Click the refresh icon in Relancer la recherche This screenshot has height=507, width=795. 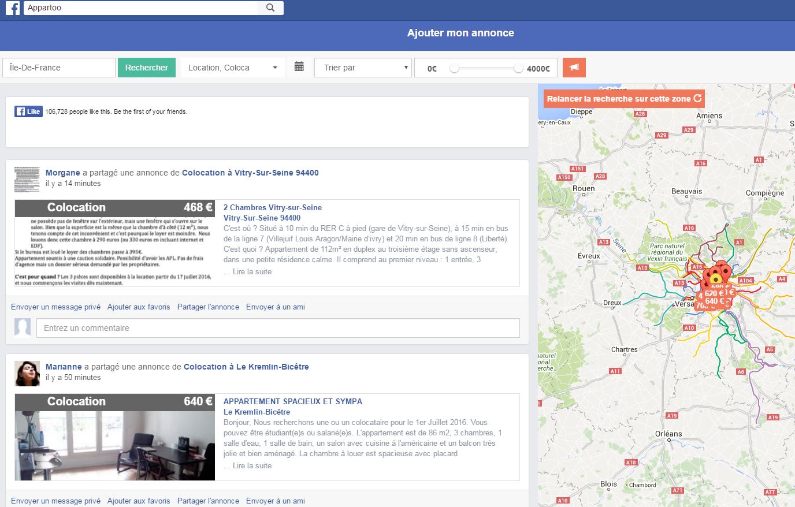(x=697, y=98)
